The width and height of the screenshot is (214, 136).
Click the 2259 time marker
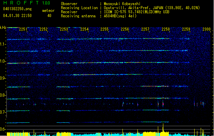click(186, 29)
